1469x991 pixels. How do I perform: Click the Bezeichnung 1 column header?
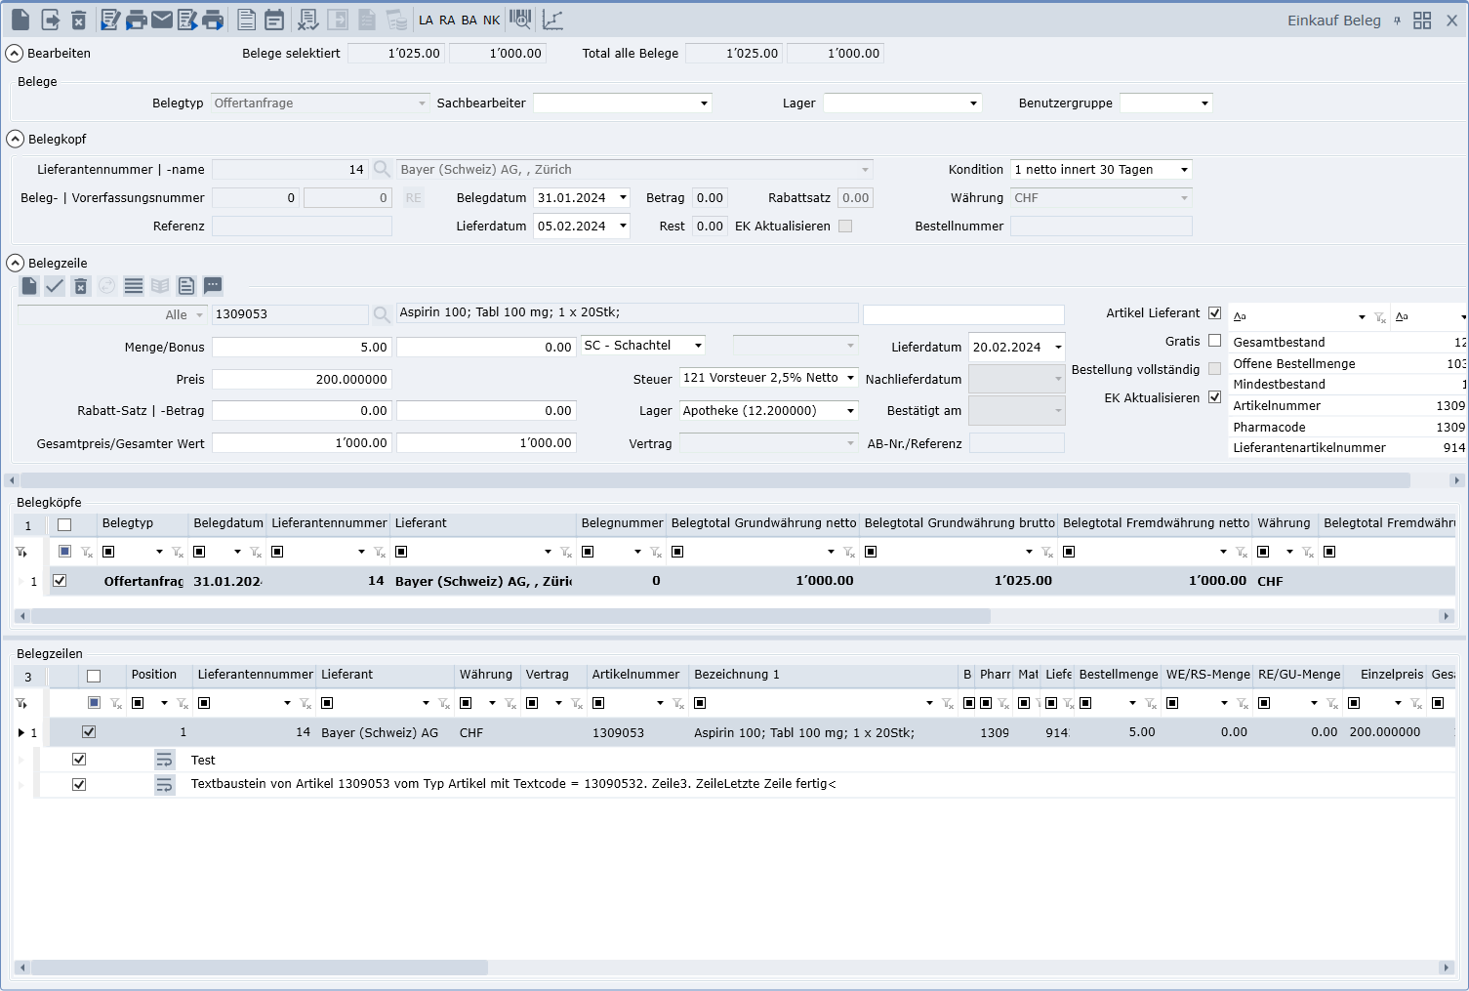737,675
